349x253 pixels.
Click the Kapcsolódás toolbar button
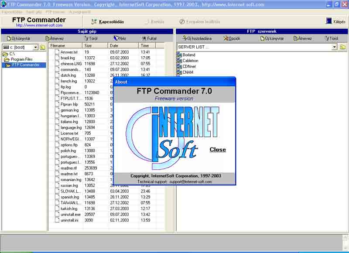(x=107, y=21)
